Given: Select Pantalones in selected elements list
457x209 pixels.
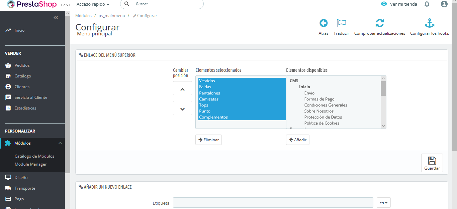Looking at the screenshot, I should pos(242,93).
